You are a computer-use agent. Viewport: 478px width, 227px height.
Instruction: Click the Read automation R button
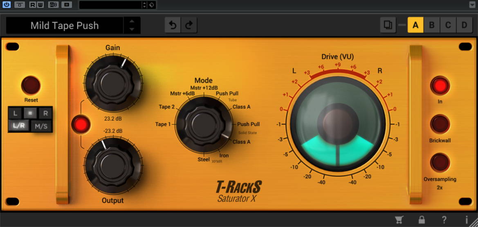tap(33, 4)
